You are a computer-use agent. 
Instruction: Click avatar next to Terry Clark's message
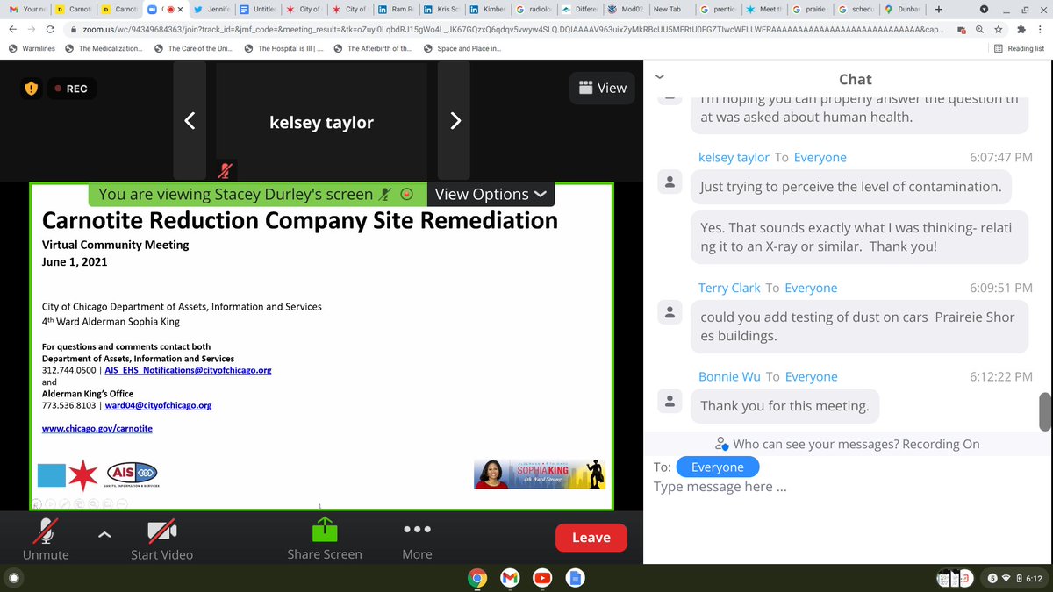tap(670, 313)
